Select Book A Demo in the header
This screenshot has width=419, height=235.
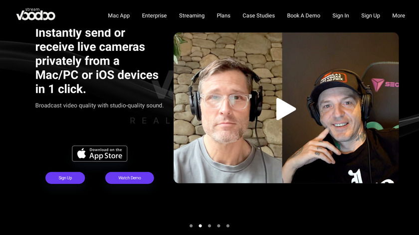304,16
